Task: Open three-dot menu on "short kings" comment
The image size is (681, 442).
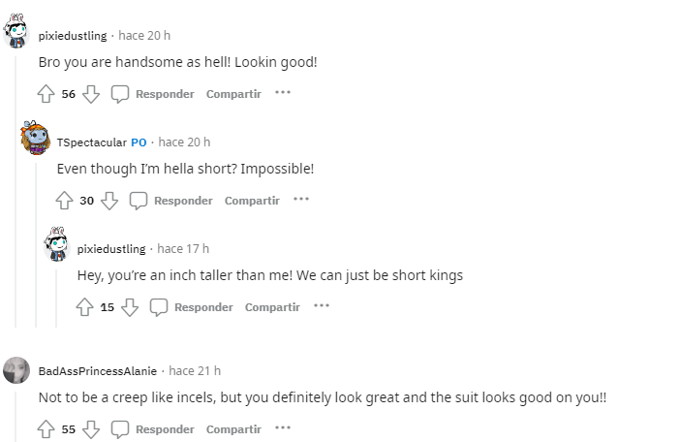Action: tap(322, 306)
